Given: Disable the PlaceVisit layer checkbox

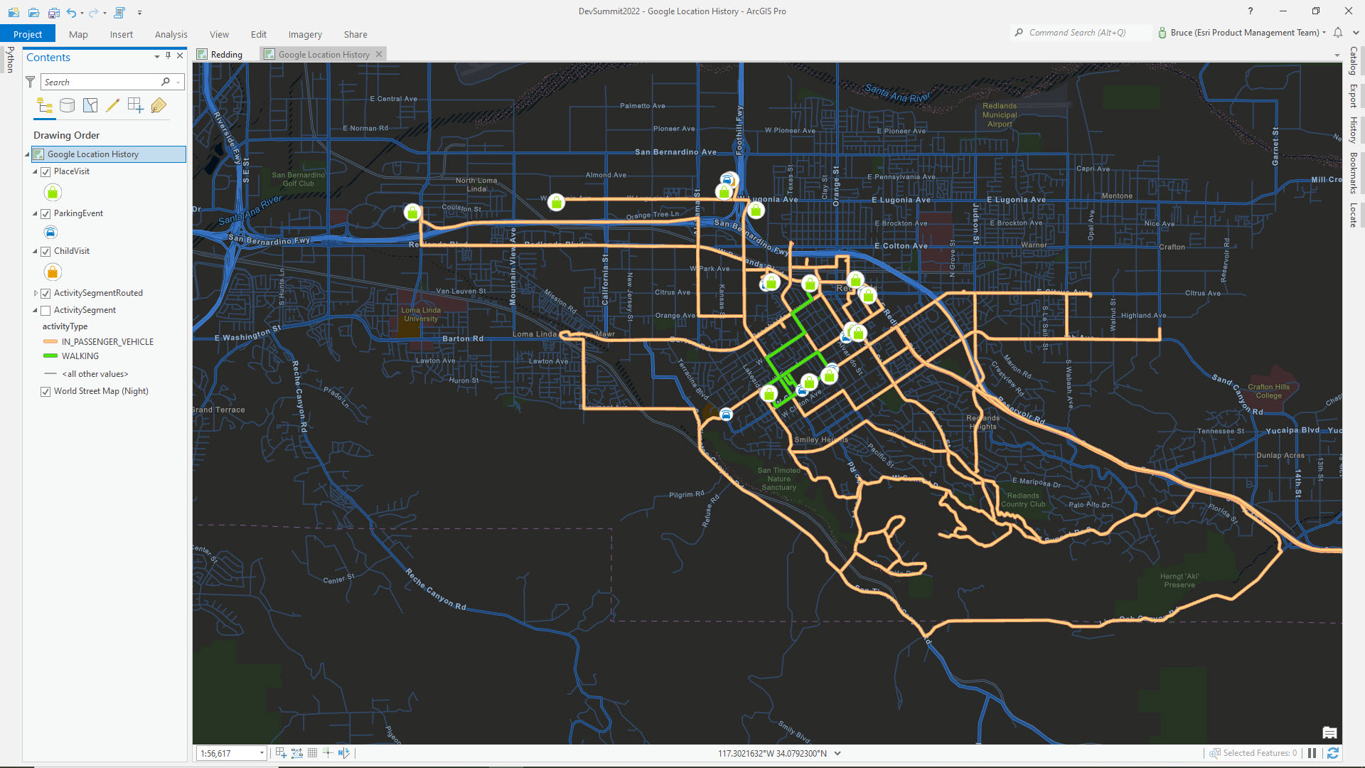Looking at the screenshot, I should coord(45,171).
